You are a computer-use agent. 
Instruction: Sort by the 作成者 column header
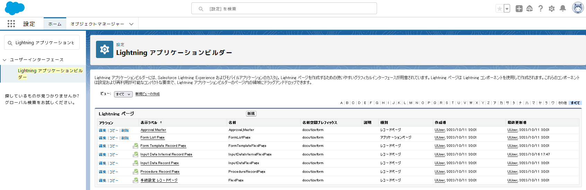(440, 123)
